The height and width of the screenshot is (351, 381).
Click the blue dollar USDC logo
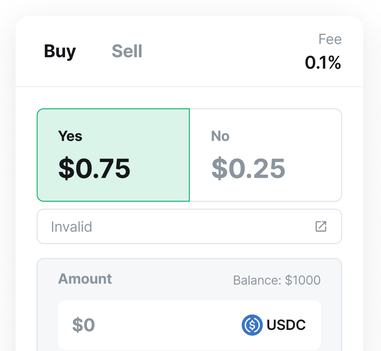click(251, 325)
